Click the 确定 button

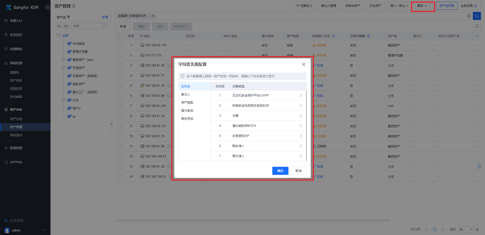coord(280,171)
